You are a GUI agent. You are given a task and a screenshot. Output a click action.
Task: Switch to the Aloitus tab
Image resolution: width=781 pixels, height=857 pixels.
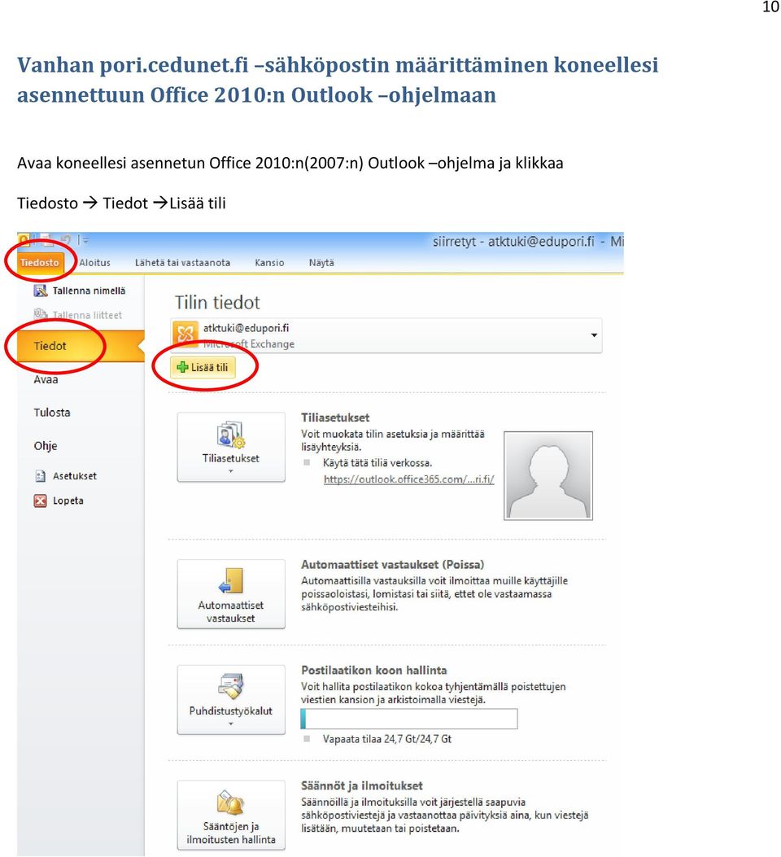[x=94, y=263]
